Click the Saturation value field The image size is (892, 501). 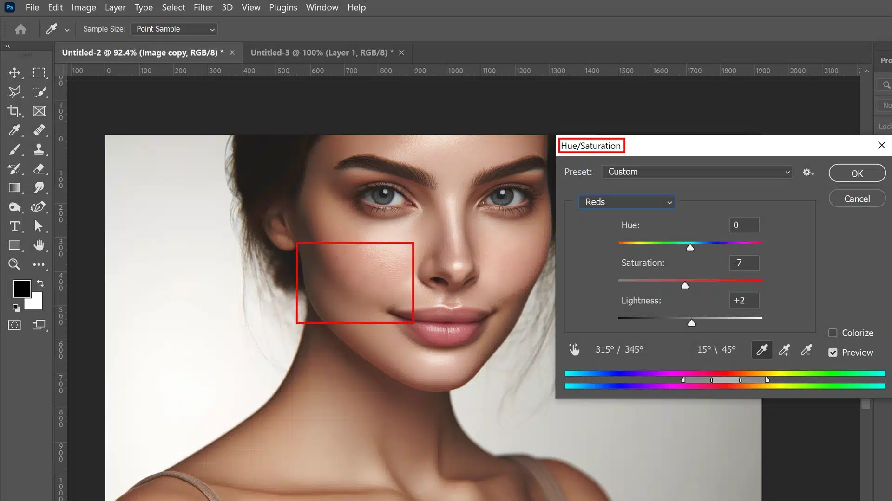coord(744,263)
